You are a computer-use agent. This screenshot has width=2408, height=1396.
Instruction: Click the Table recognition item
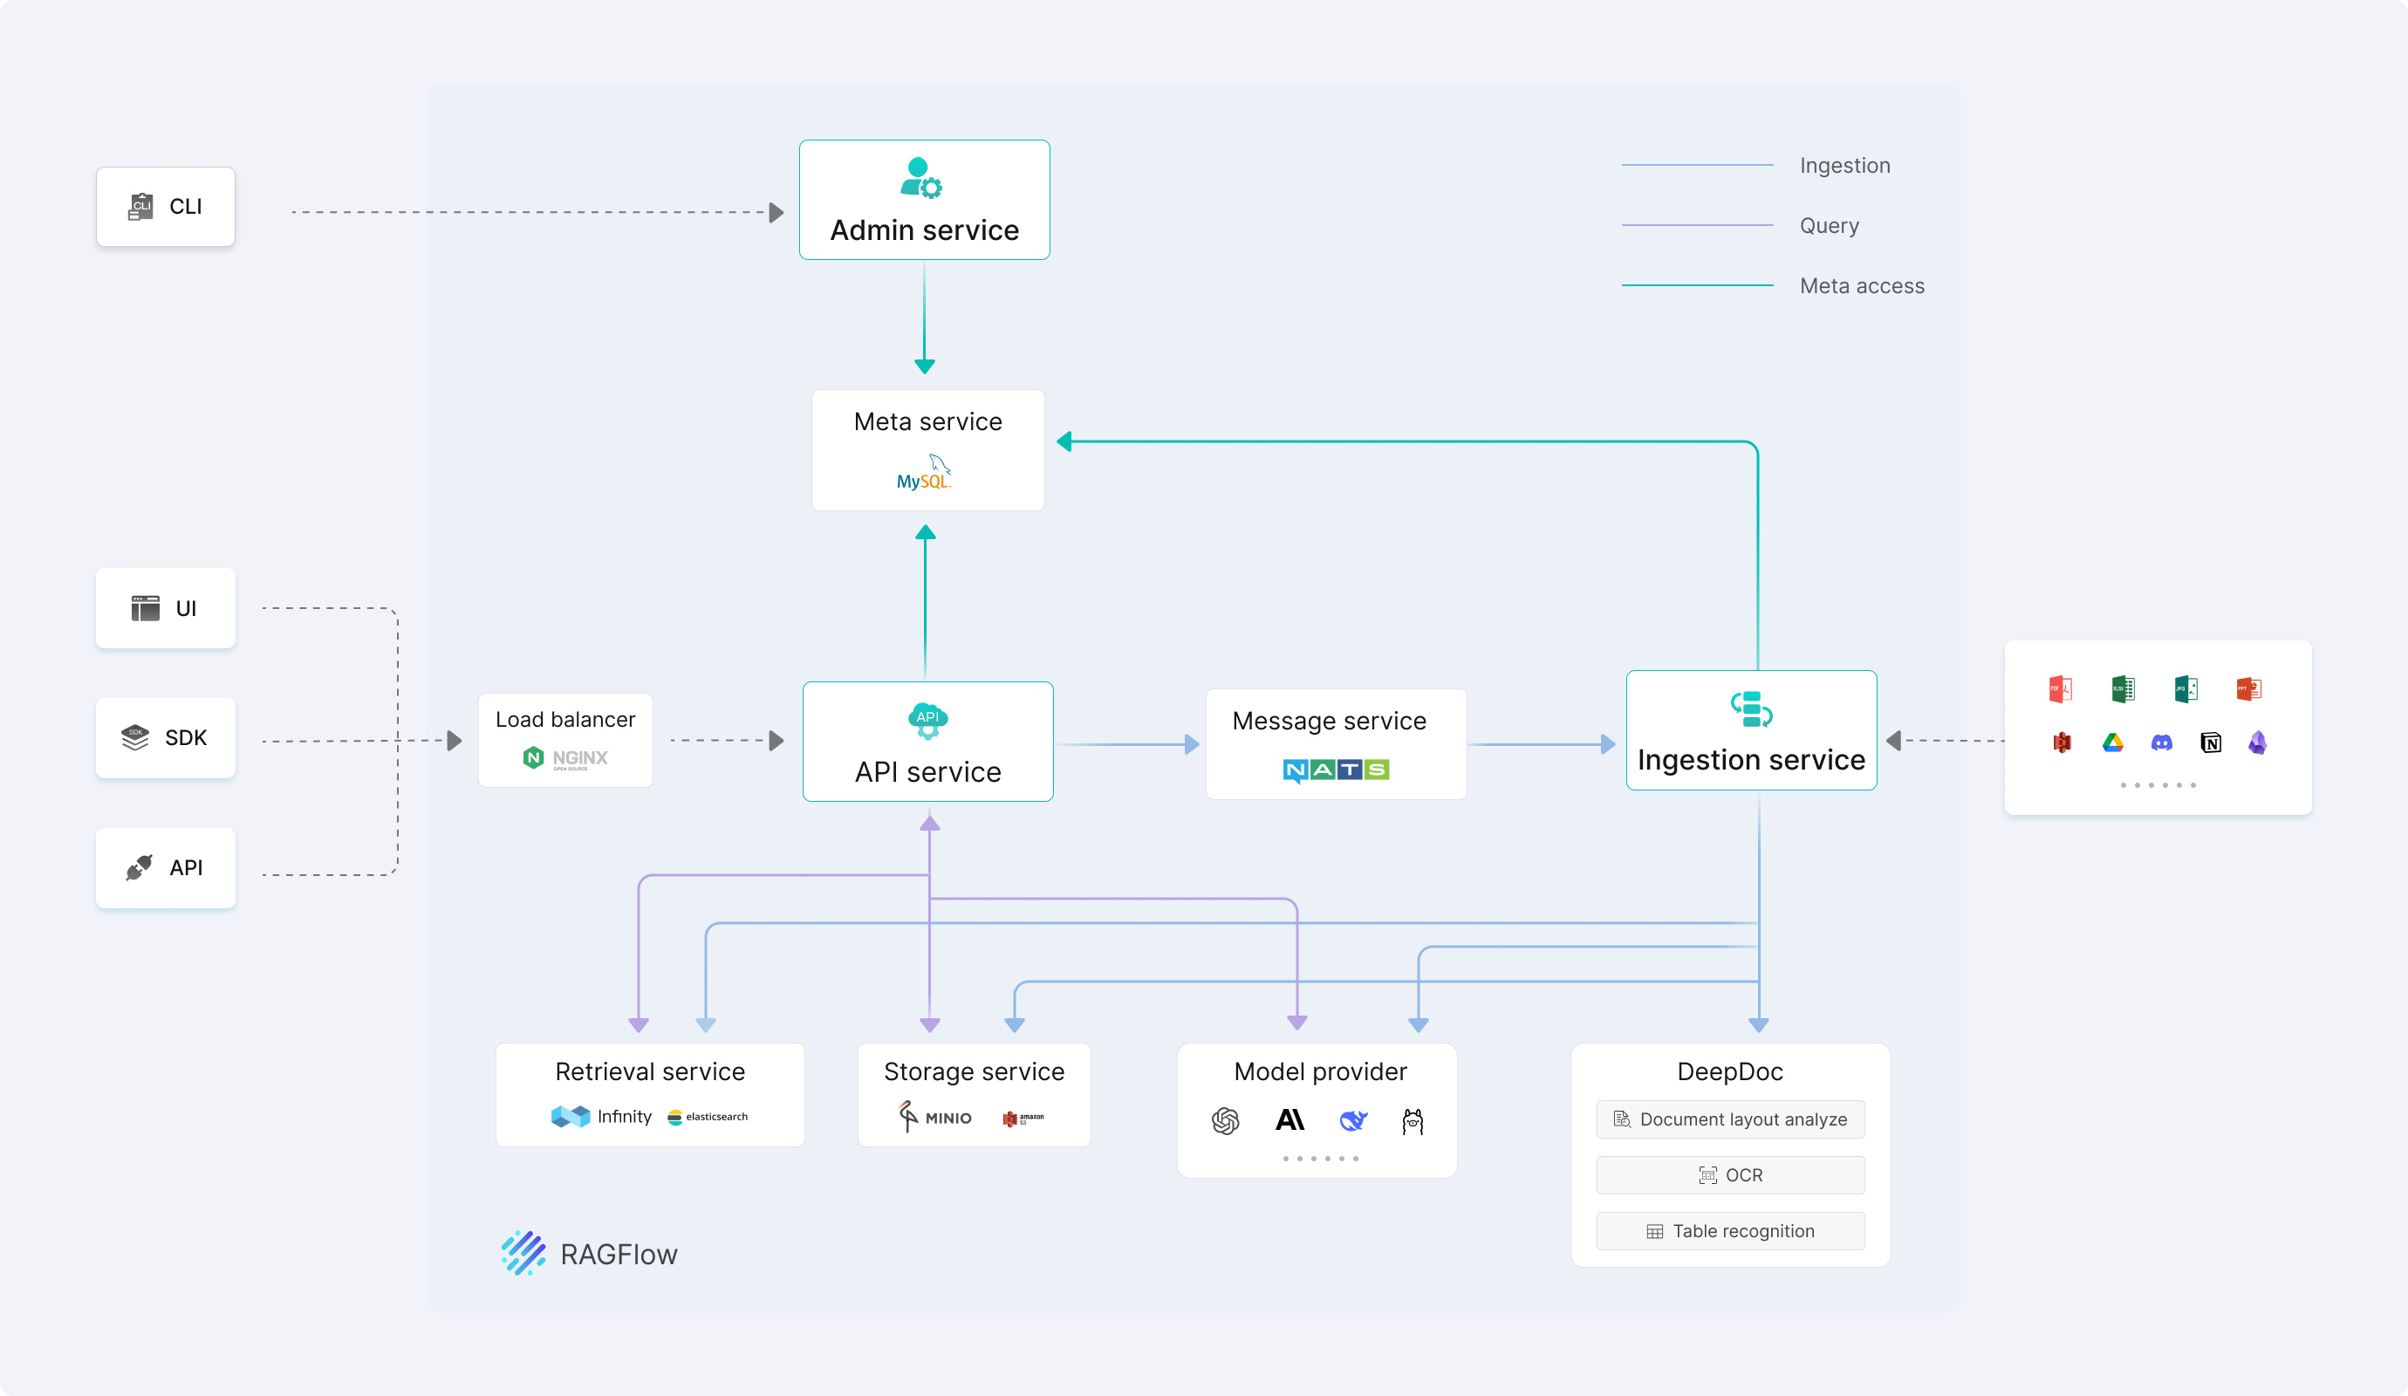pyautogui.click(x=1730, y=1232)
